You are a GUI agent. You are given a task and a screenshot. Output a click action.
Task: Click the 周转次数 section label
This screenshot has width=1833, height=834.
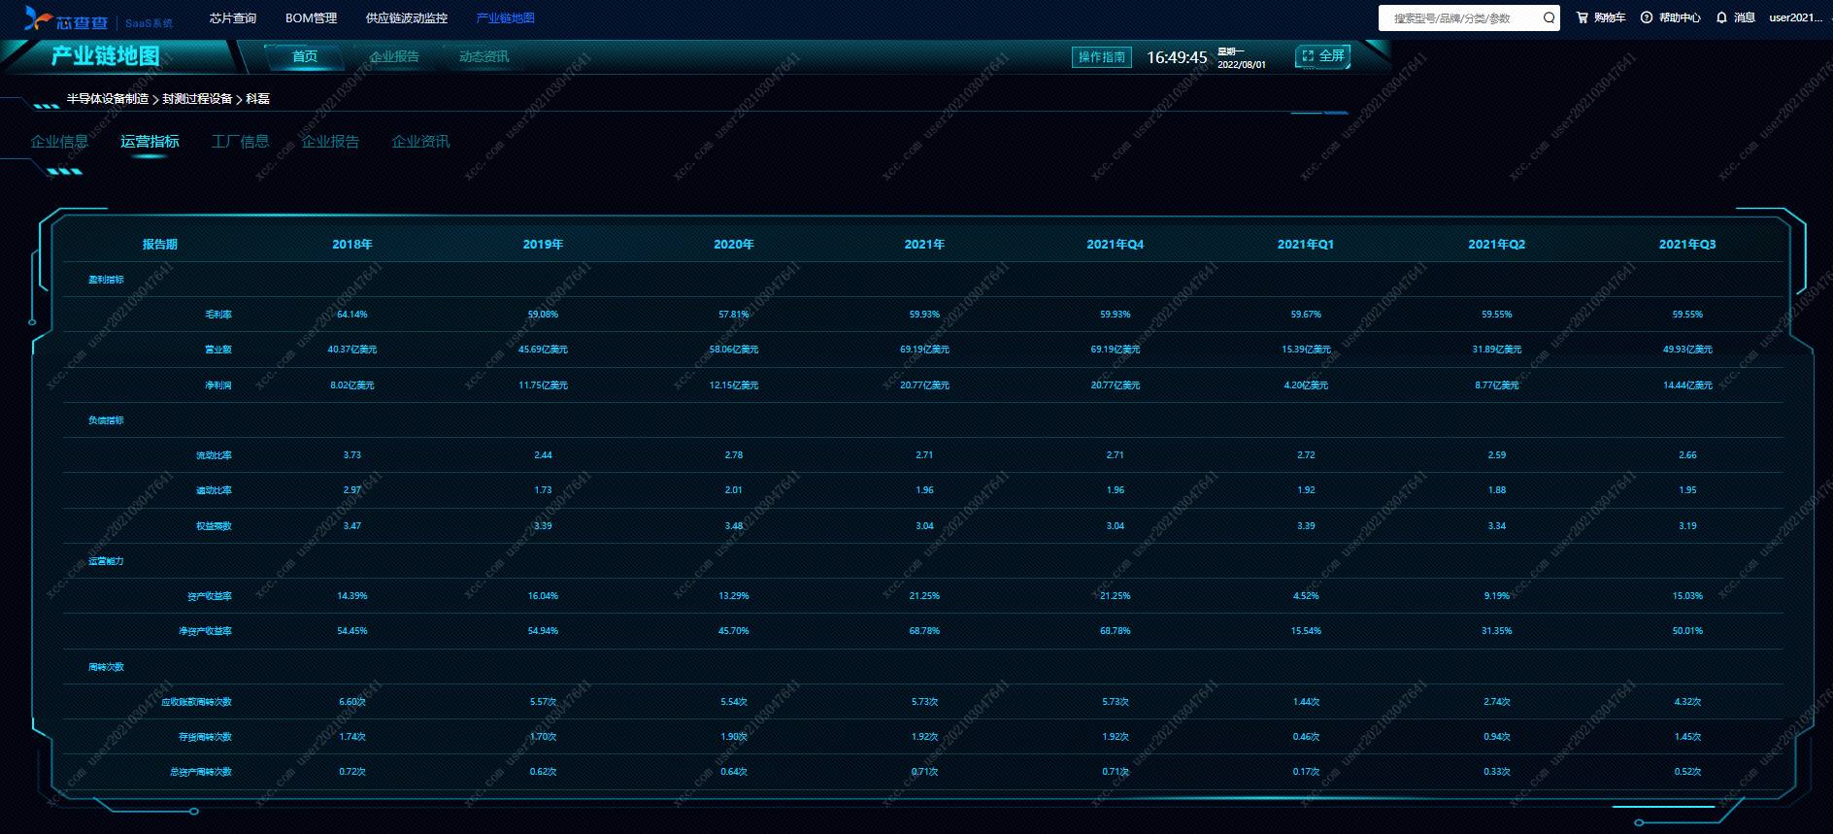pos(107,667)
